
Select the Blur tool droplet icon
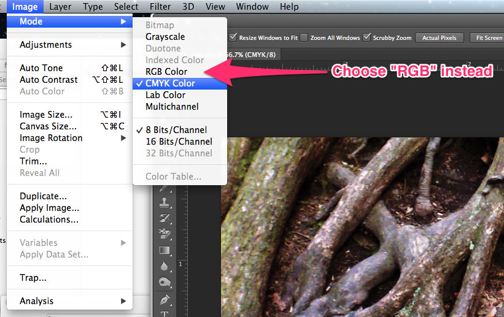165,266
